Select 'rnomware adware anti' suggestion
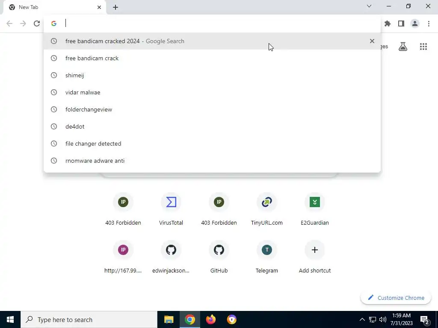 (x=212, y=161)
